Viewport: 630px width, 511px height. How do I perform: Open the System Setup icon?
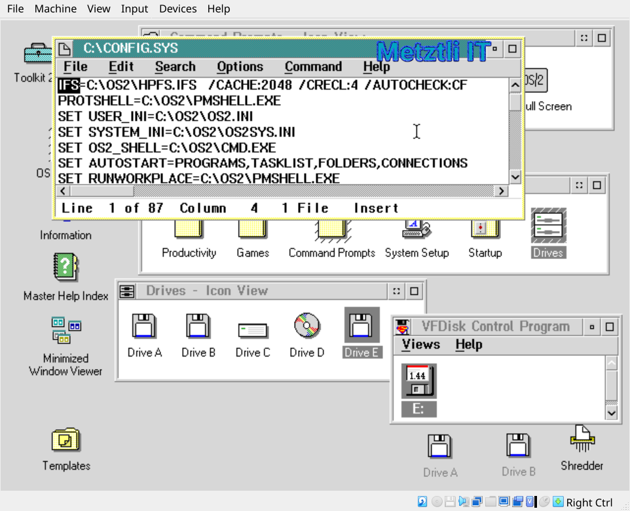(417, 229)
